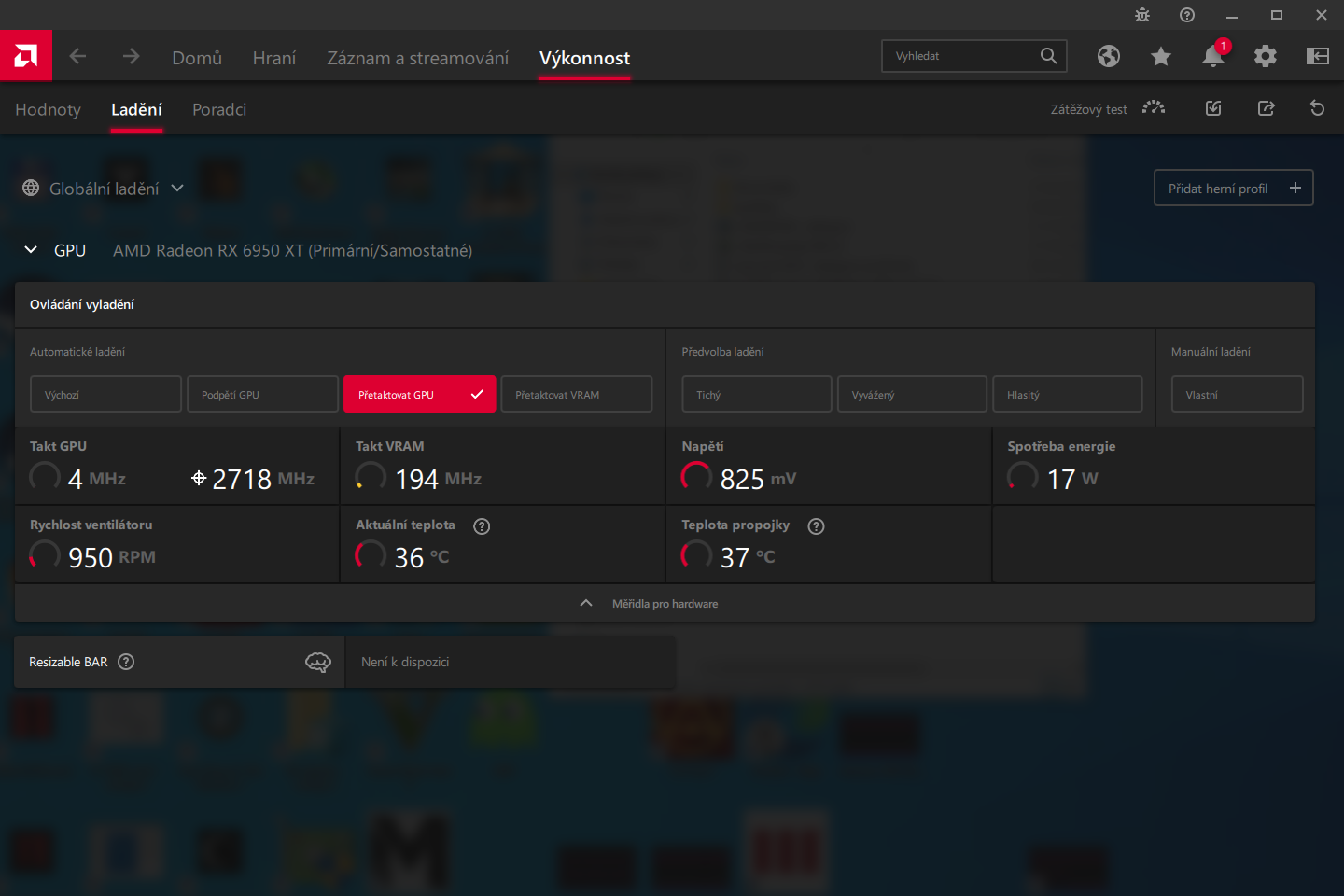The width and height of the screenshot is (1344, 896).
Task: Open the Domů tab
Action: [197, 58]
